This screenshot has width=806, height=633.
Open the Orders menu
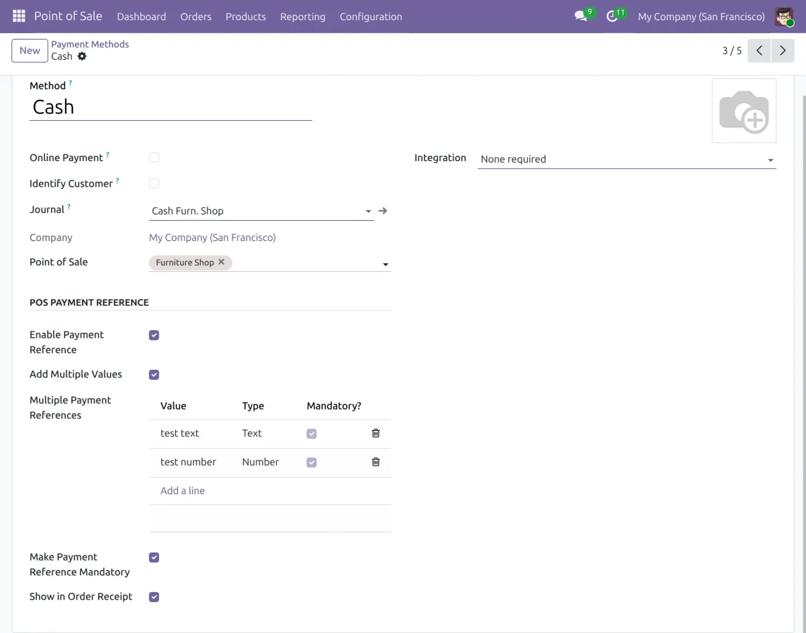(x=196, y=16)
